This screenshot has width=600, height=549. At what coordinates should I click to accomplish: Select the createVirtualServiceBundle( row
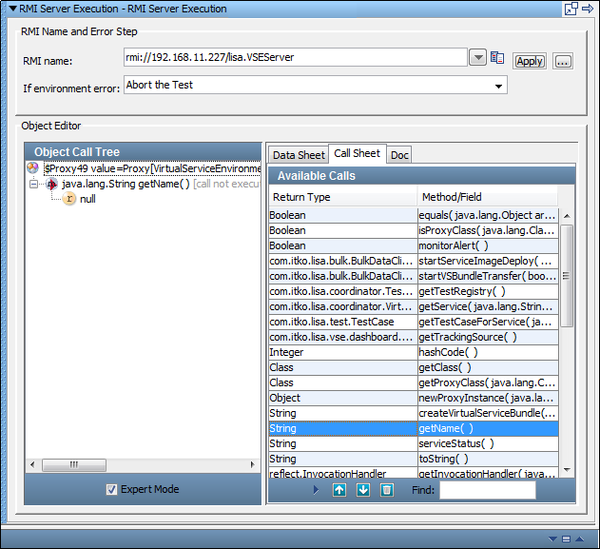(414, 413)
